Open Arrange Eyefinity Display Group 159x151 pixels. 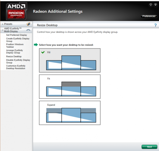click(15, 51)
